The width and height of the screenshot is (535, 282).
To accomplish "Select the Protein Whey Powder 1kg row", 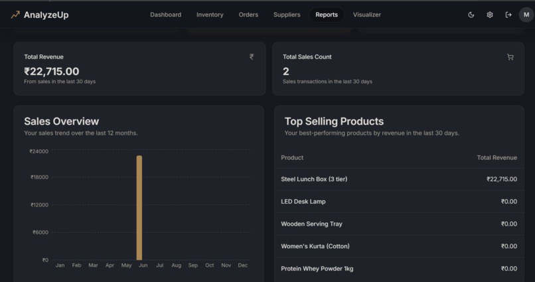I will tap(399, 269).
